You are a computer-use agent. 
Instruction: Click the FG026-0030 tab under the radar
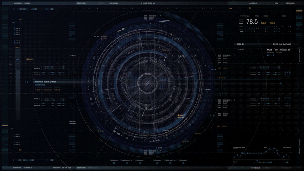point(114,160)
